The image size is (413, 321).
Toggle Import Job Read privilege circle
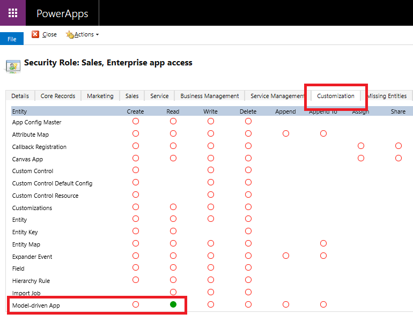(x=173, y=292)
